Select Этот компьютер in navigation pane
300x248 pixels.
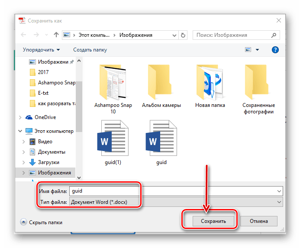(x=49, y=131)
